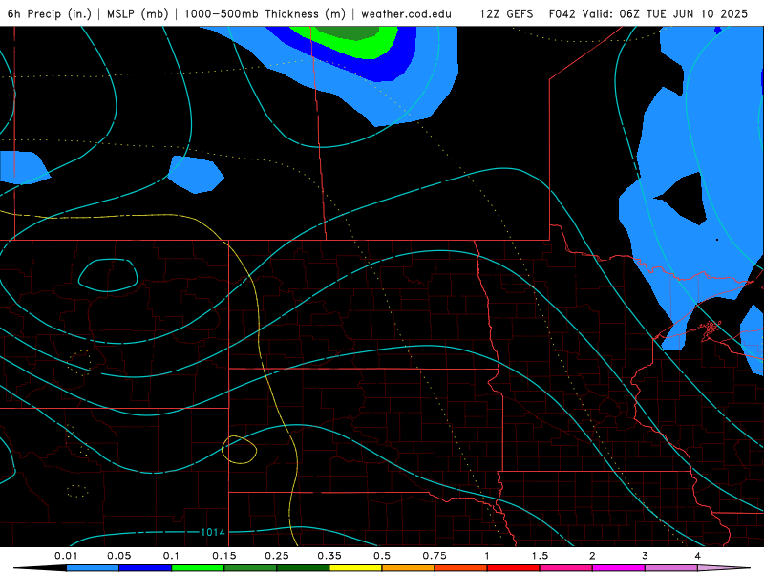The width and height of the screenshot is (764, 573).
Task: Pick the yellow 0.35–0.5 legend swatch
Action: 355,568
